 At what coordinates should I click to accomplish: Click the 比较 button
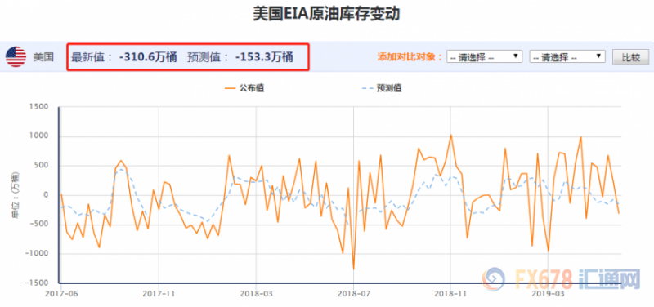(x=630, y=57)
